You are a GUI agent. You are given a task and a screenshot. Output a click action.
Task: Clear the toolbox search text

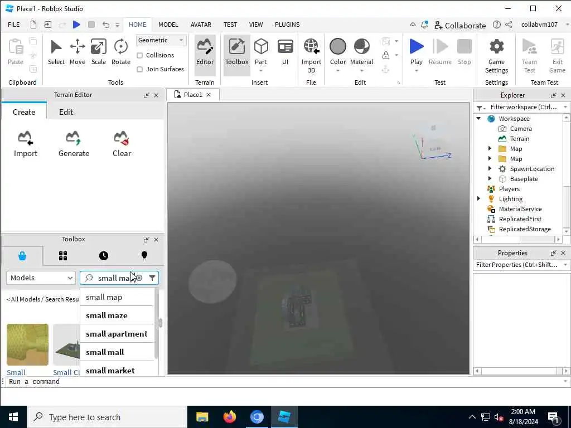click(x=139, y=278)
